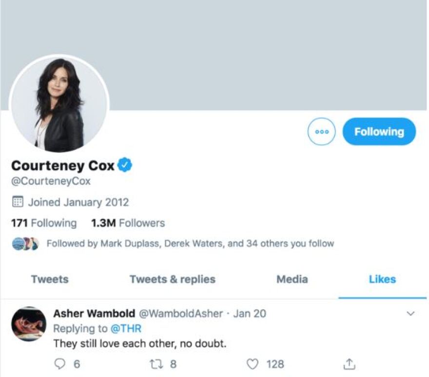Open the three-dot more options button
The width and height of the screenshot is (429, 377).
322,132
